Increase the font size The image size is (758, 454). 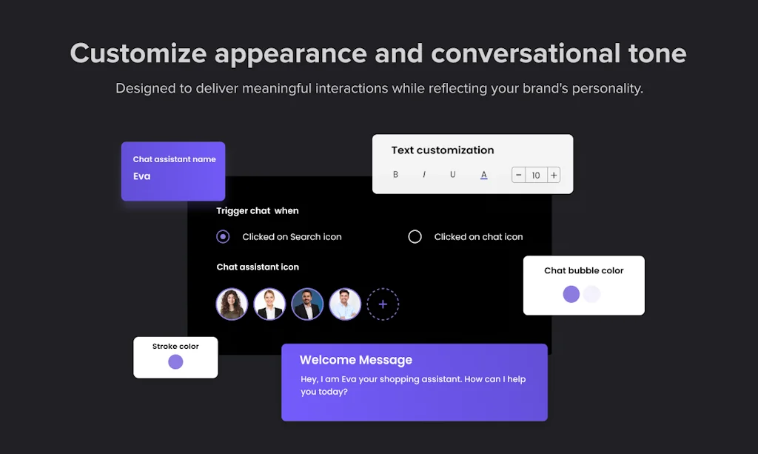tap(553, 175)
